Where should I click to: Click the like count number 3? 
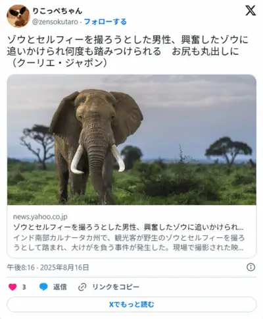[24, 287]
